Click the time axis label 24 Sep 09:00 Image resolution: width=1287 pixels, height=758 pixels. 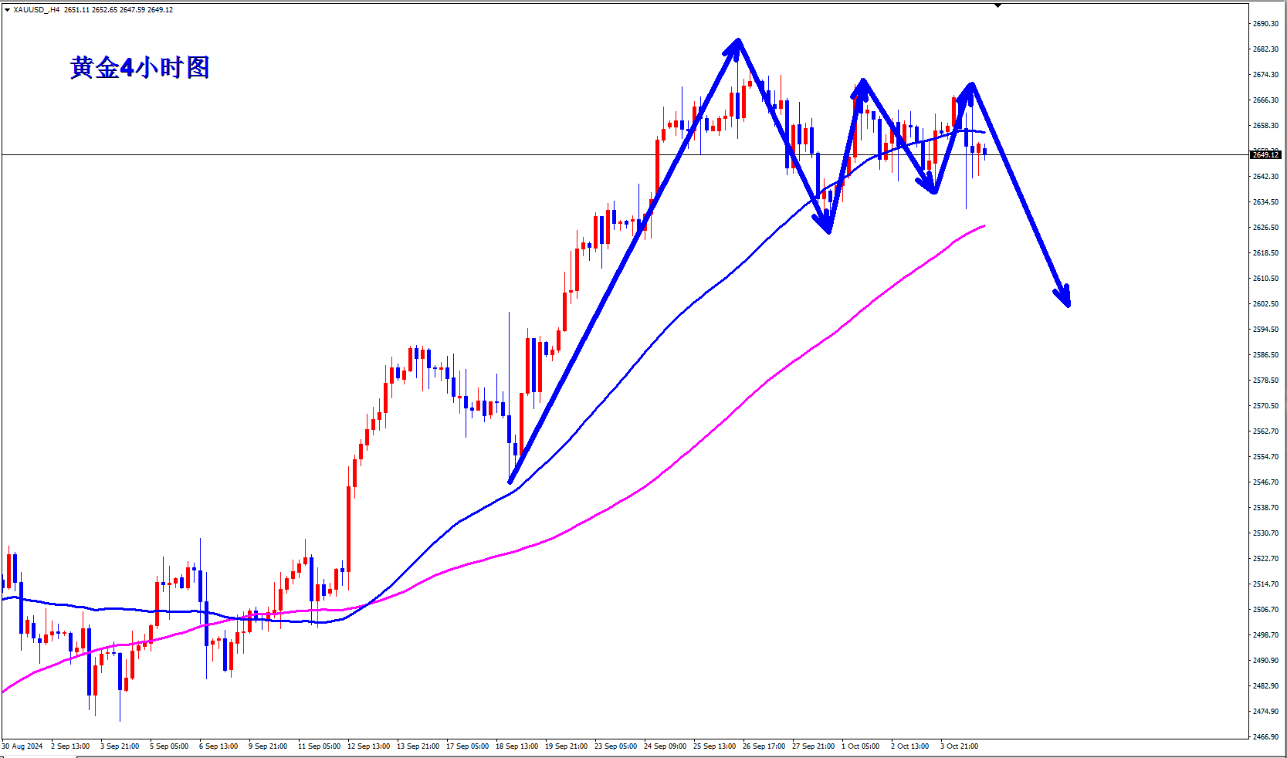pyautogui.click(x=665, y=746)
